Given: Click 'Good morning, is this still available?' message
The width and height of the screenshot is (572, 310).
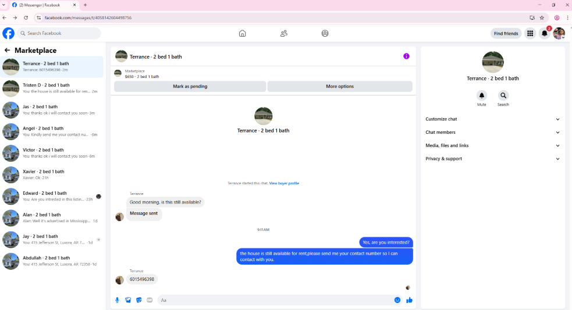Looking at the screenshot, I should click(165, 202).
